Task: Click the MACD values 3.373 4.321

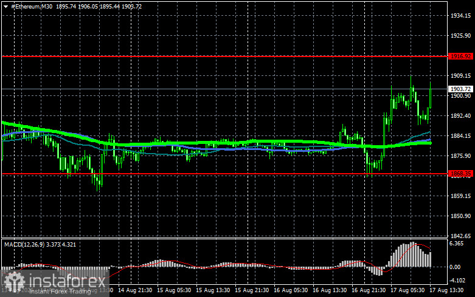Action: 61,244
